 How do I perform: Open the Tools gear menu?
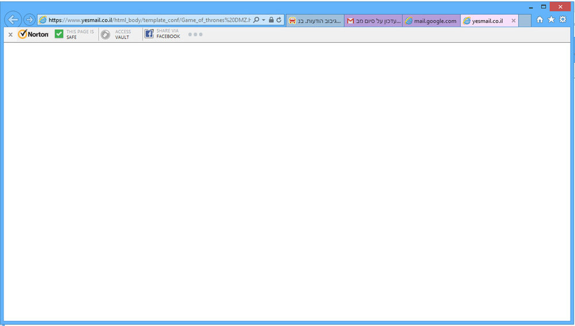point(563,20)
